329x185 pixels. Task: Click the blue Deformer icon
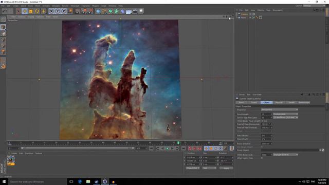click(123, 11)
